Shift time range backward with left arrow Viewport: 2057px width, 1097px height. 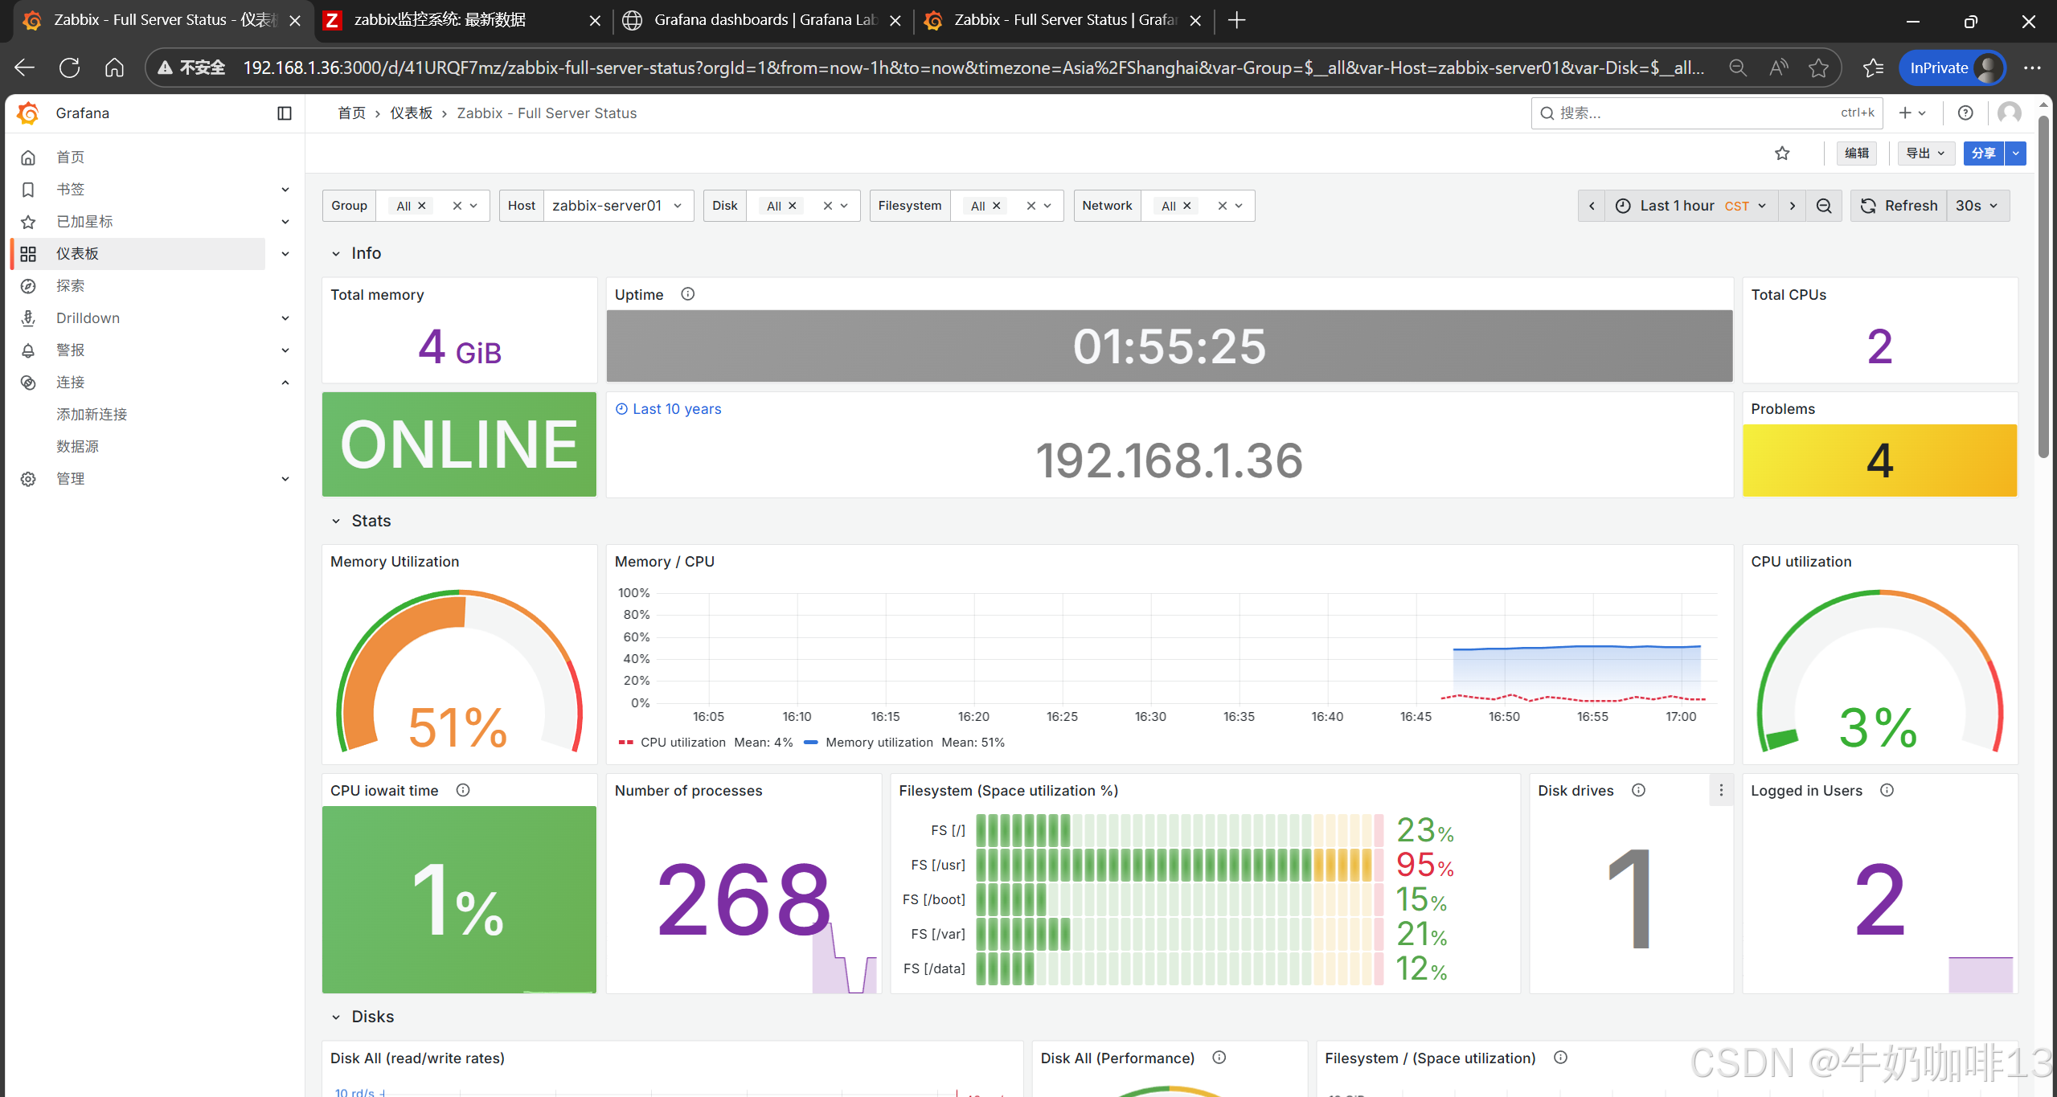(1592, 206)
